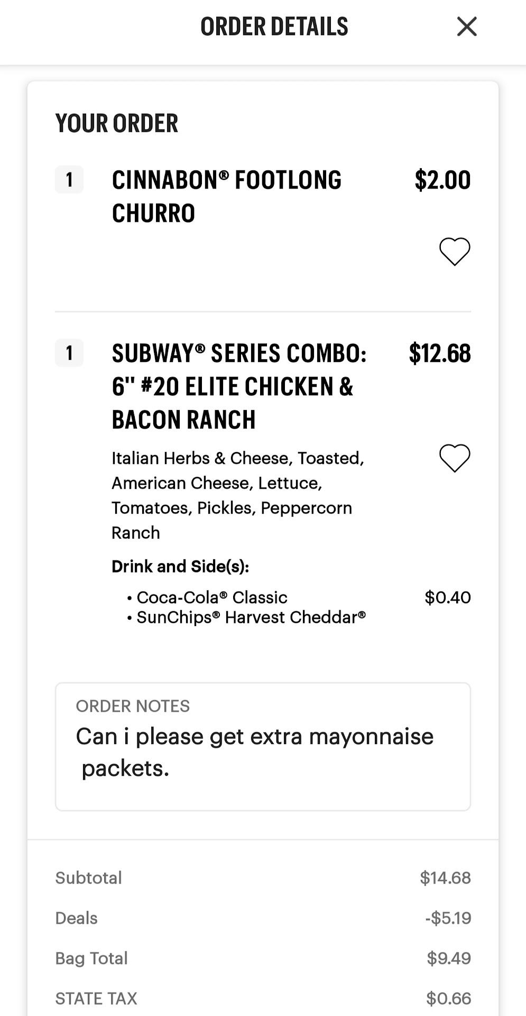This screenshot has width=526, height=1016.
Task: Close the Order Details screen
Action: tap(466, 26)
